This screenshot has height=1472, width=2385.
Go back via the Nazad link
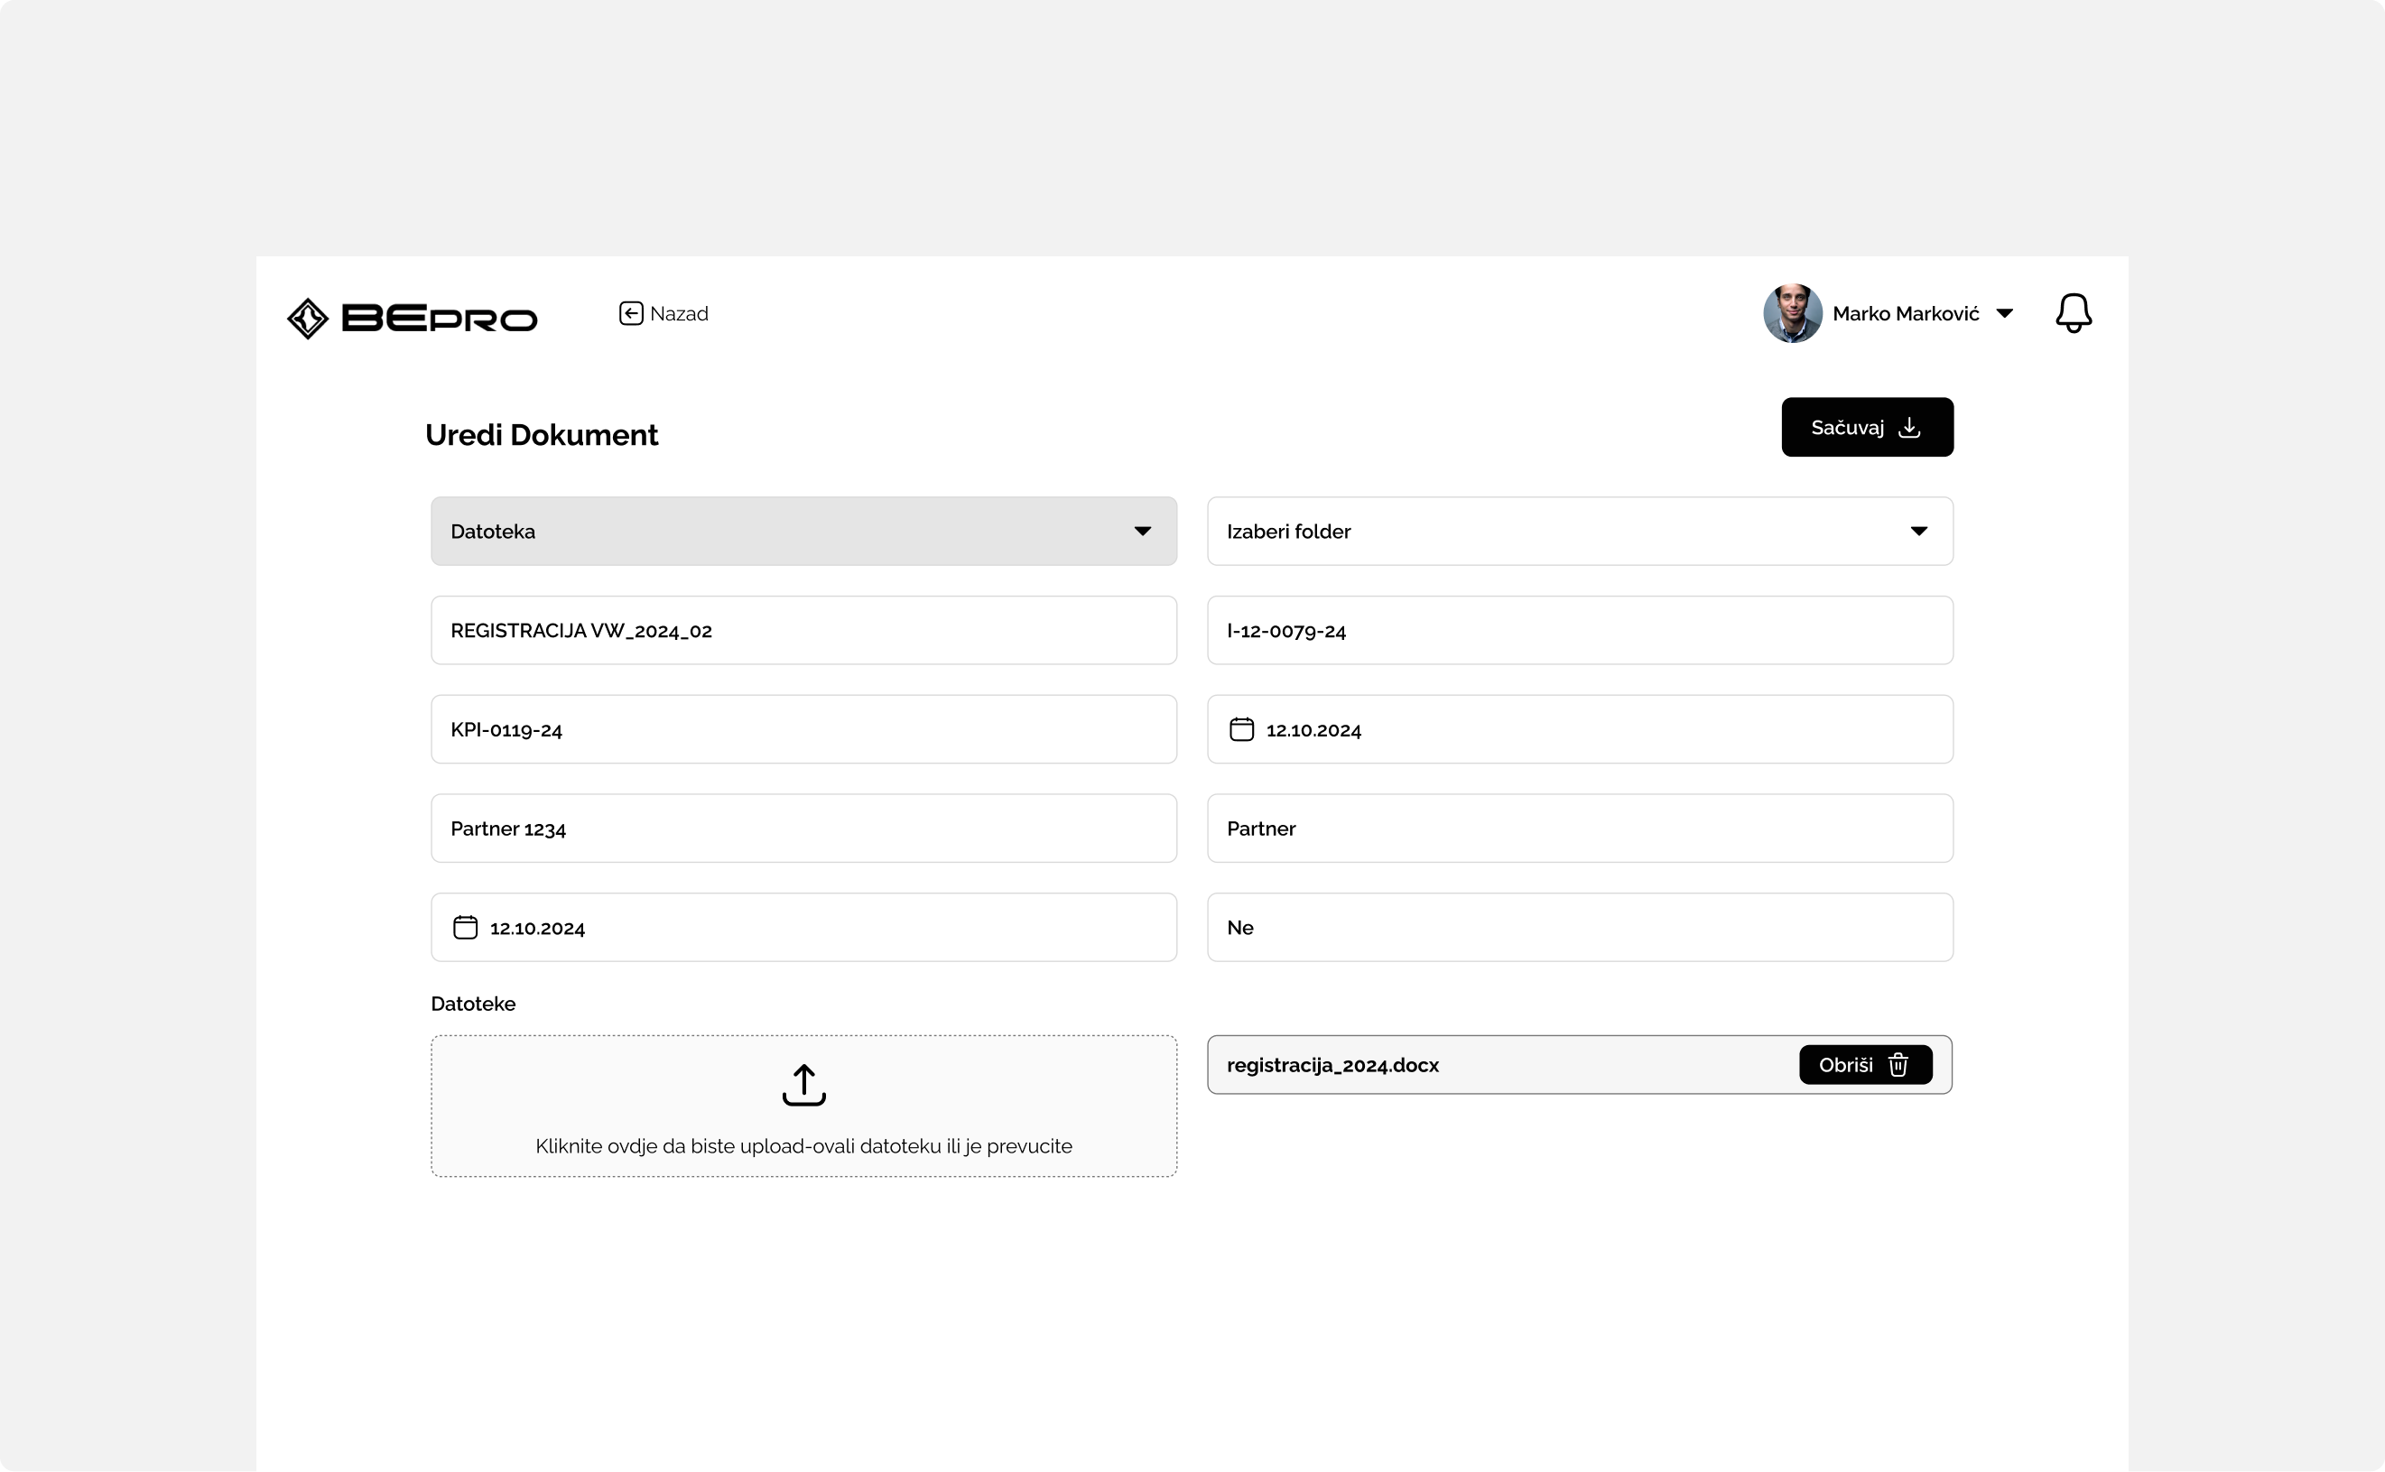click(679, 313)
